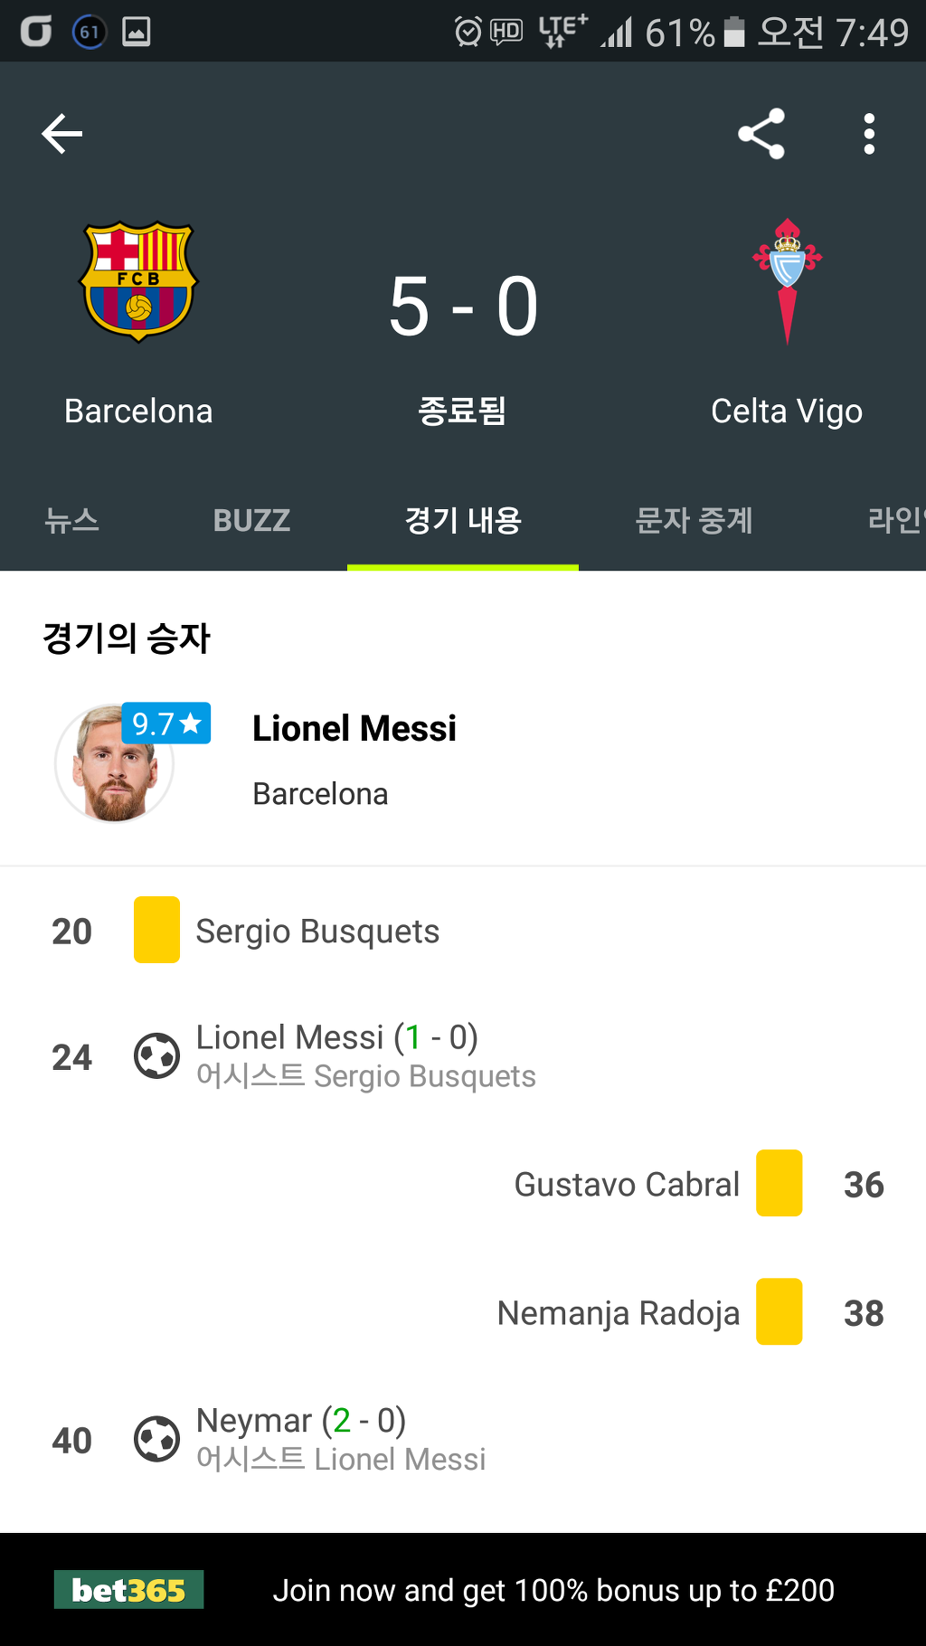
Task: Tap Lionel Messi's profile photo
Action: click(115, 763)
